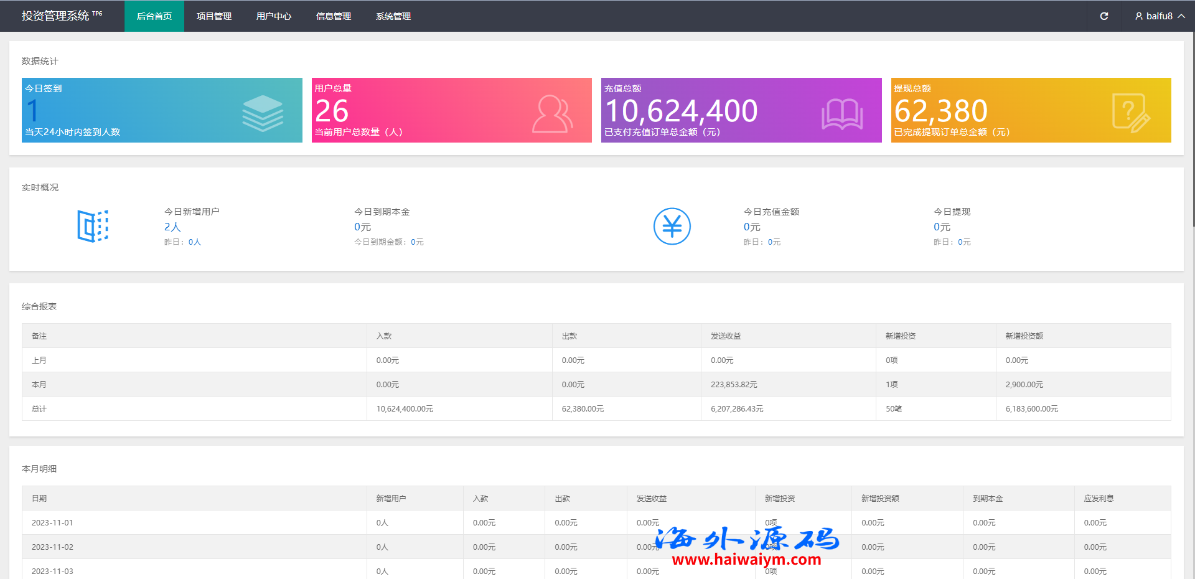Click the total users number 26
Image resolution: width=1195 pixels, height=579 pixels.
(x=332, y=111)
